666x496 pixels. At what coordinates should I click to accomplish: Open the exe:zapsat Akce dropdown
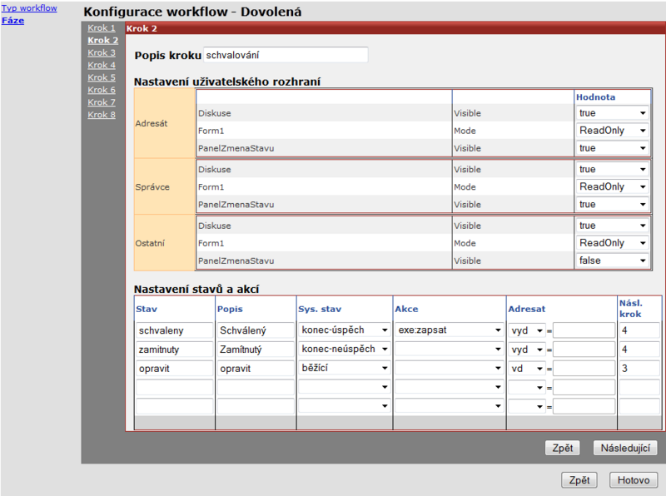pyautogui.click(x=450, y=330)
